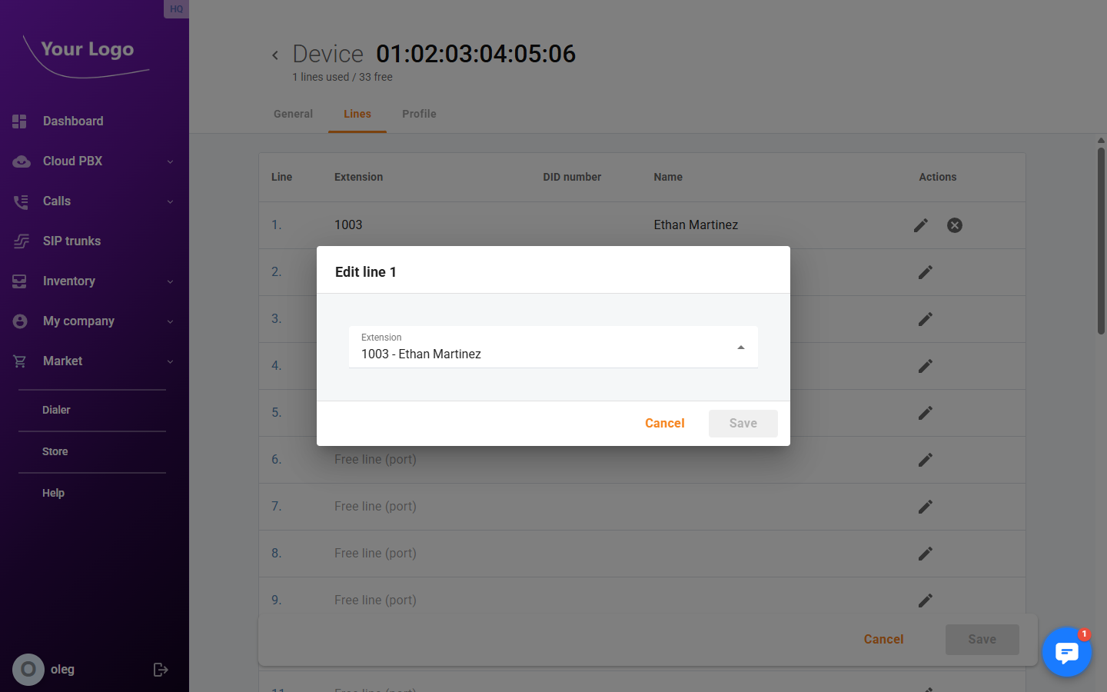The height and width of the screenshot is (692, 1107).
Task: Open the Profile tab
Action: coord(419,113)
